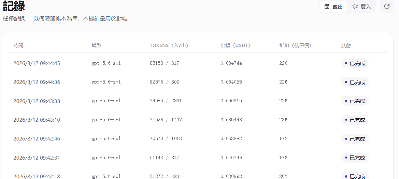The image size is (399, 179).
Task: Click 17% discount in the 09:42:46 row
Action: pyautogui.click(x=283, y=139)
